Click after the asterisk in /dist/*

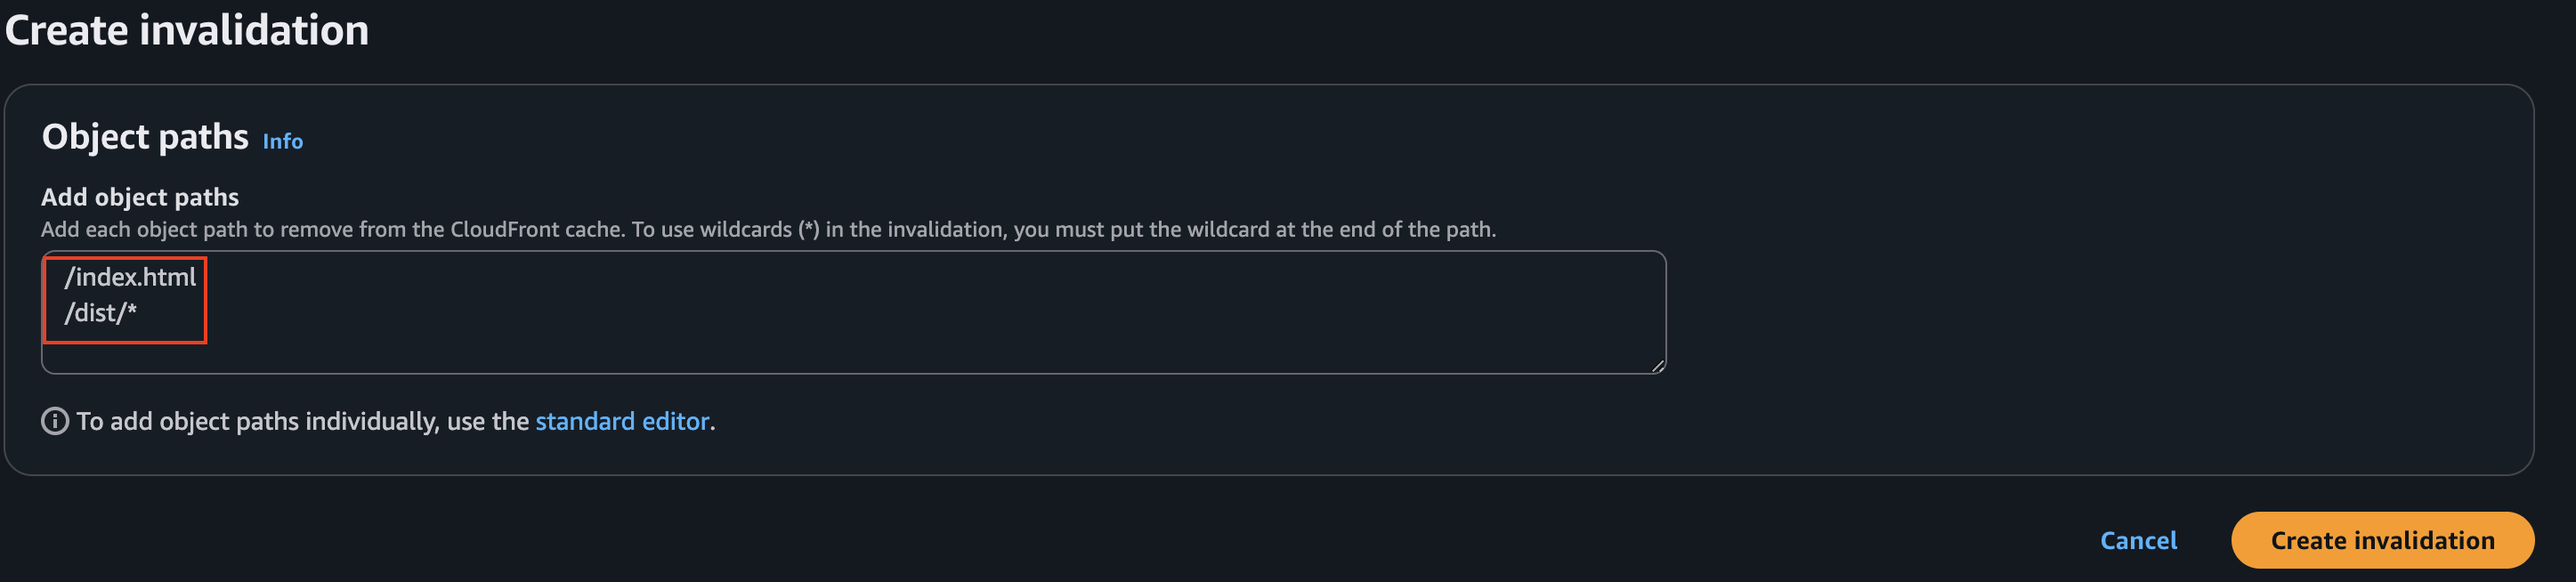click(138, 313)
